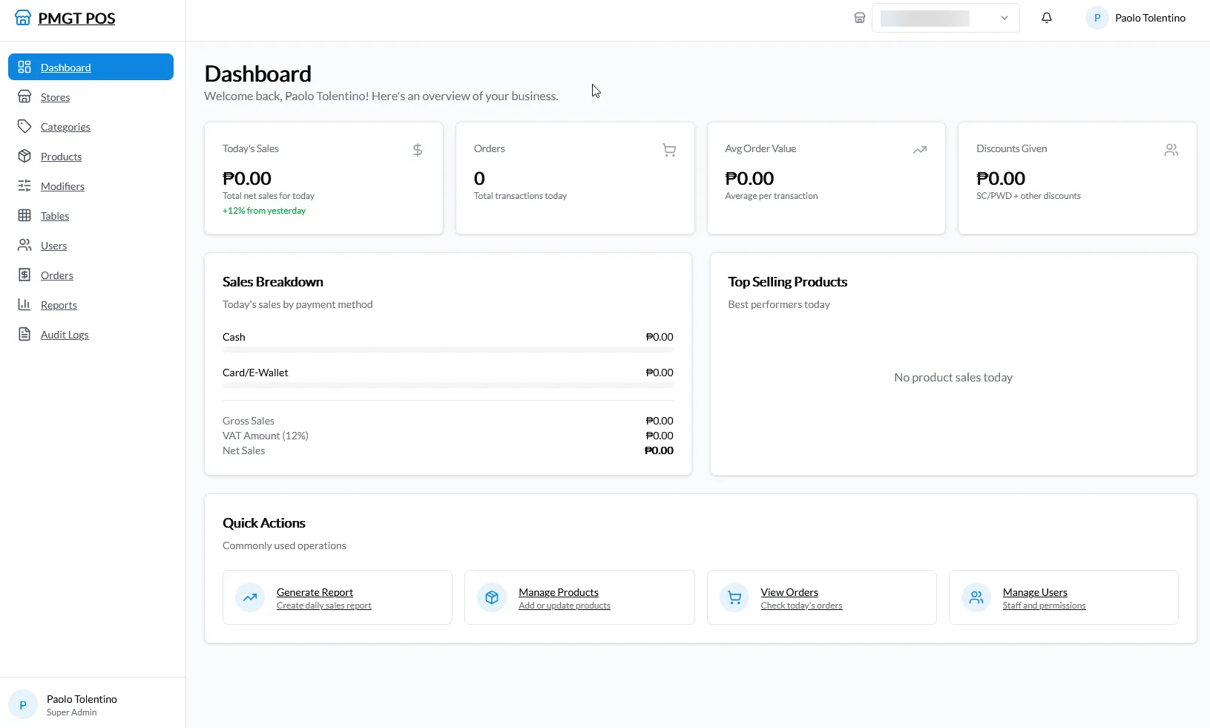Click the trend arrow in Avg Order Value

click(920, 150)
